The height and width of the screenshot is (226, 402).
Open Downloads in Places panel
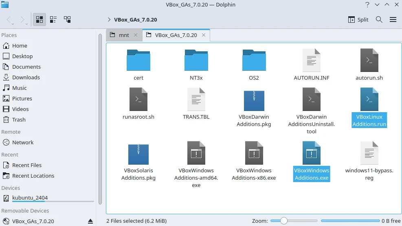coord(48,77)
